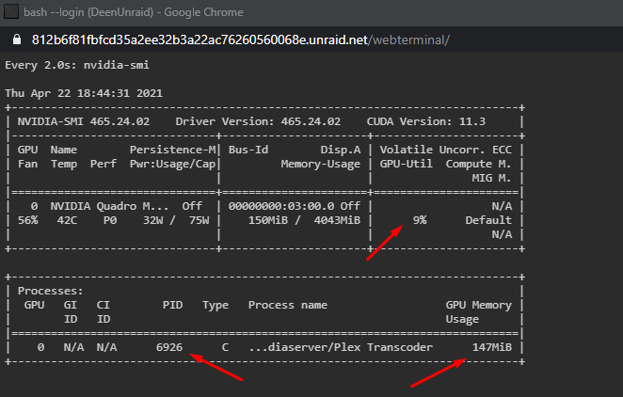Click the 'Volatile Uncorr. ECC' header

[446, 150]
